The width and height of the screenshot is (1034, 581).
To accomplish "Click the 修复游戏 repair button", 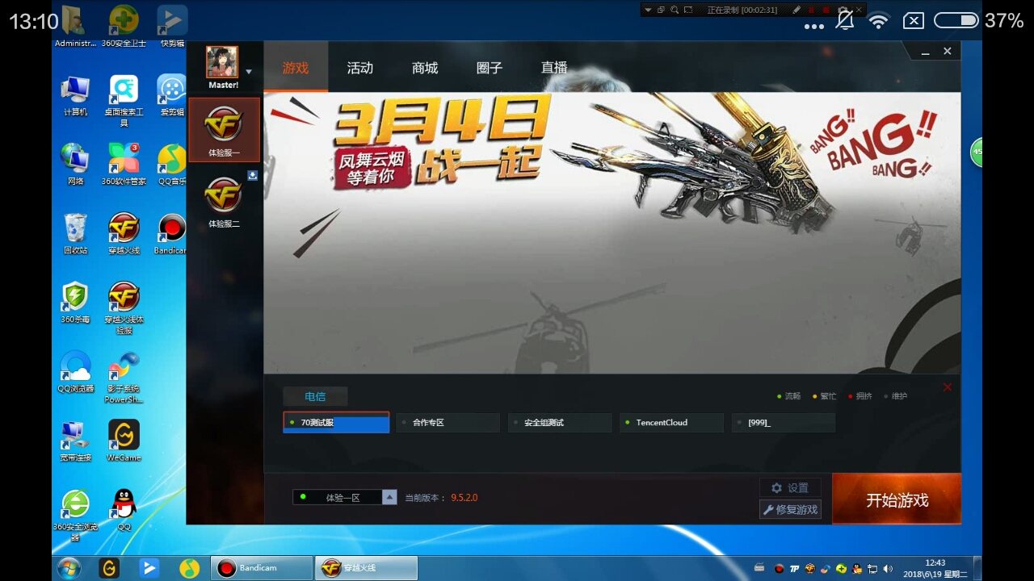I will 790,509.
